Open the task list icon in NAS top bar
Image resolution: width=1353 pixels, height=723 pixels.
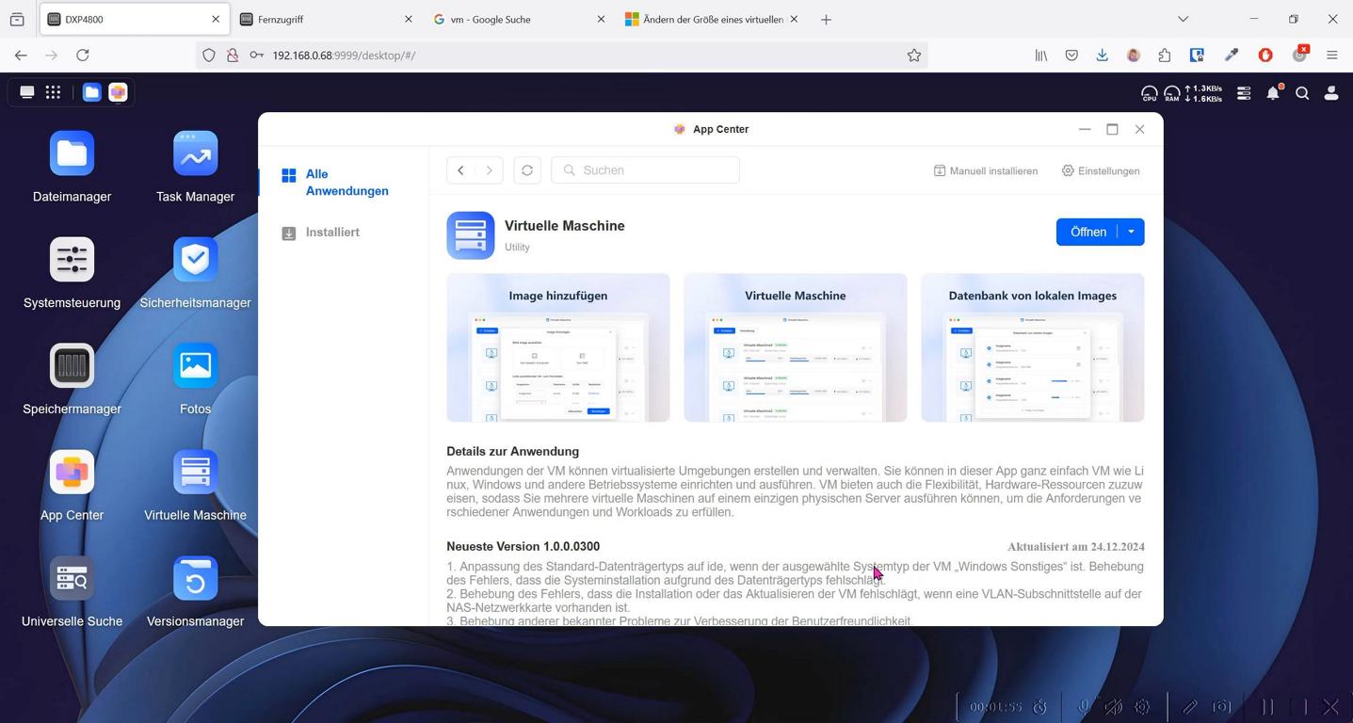pos(1244,93)
